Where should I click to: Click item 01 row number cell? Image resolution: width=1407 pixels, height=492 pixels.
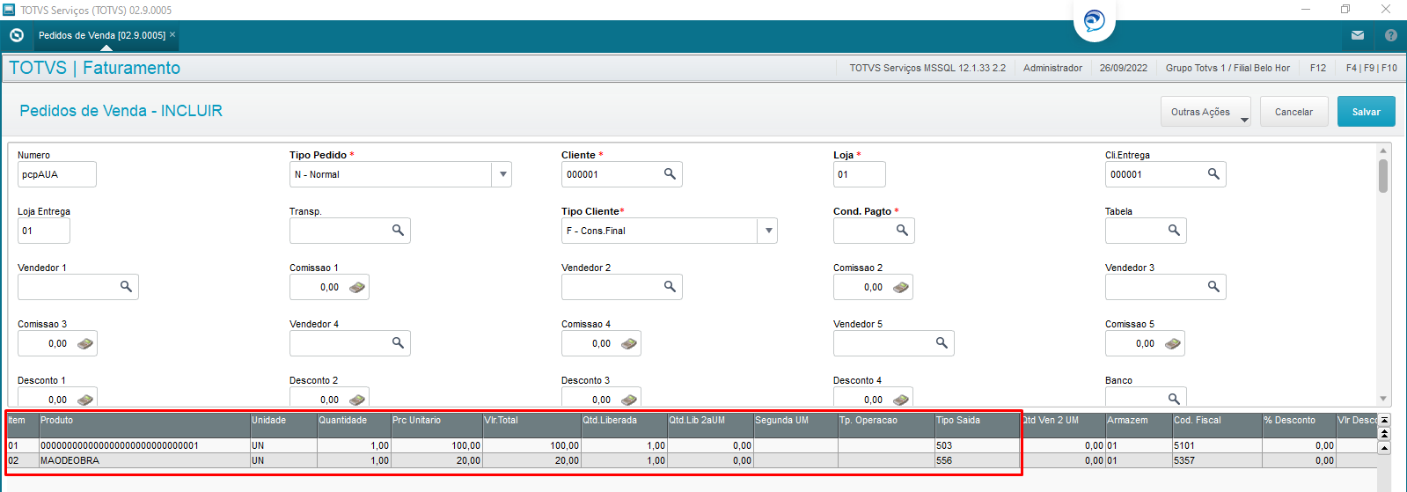pos(23,445)
